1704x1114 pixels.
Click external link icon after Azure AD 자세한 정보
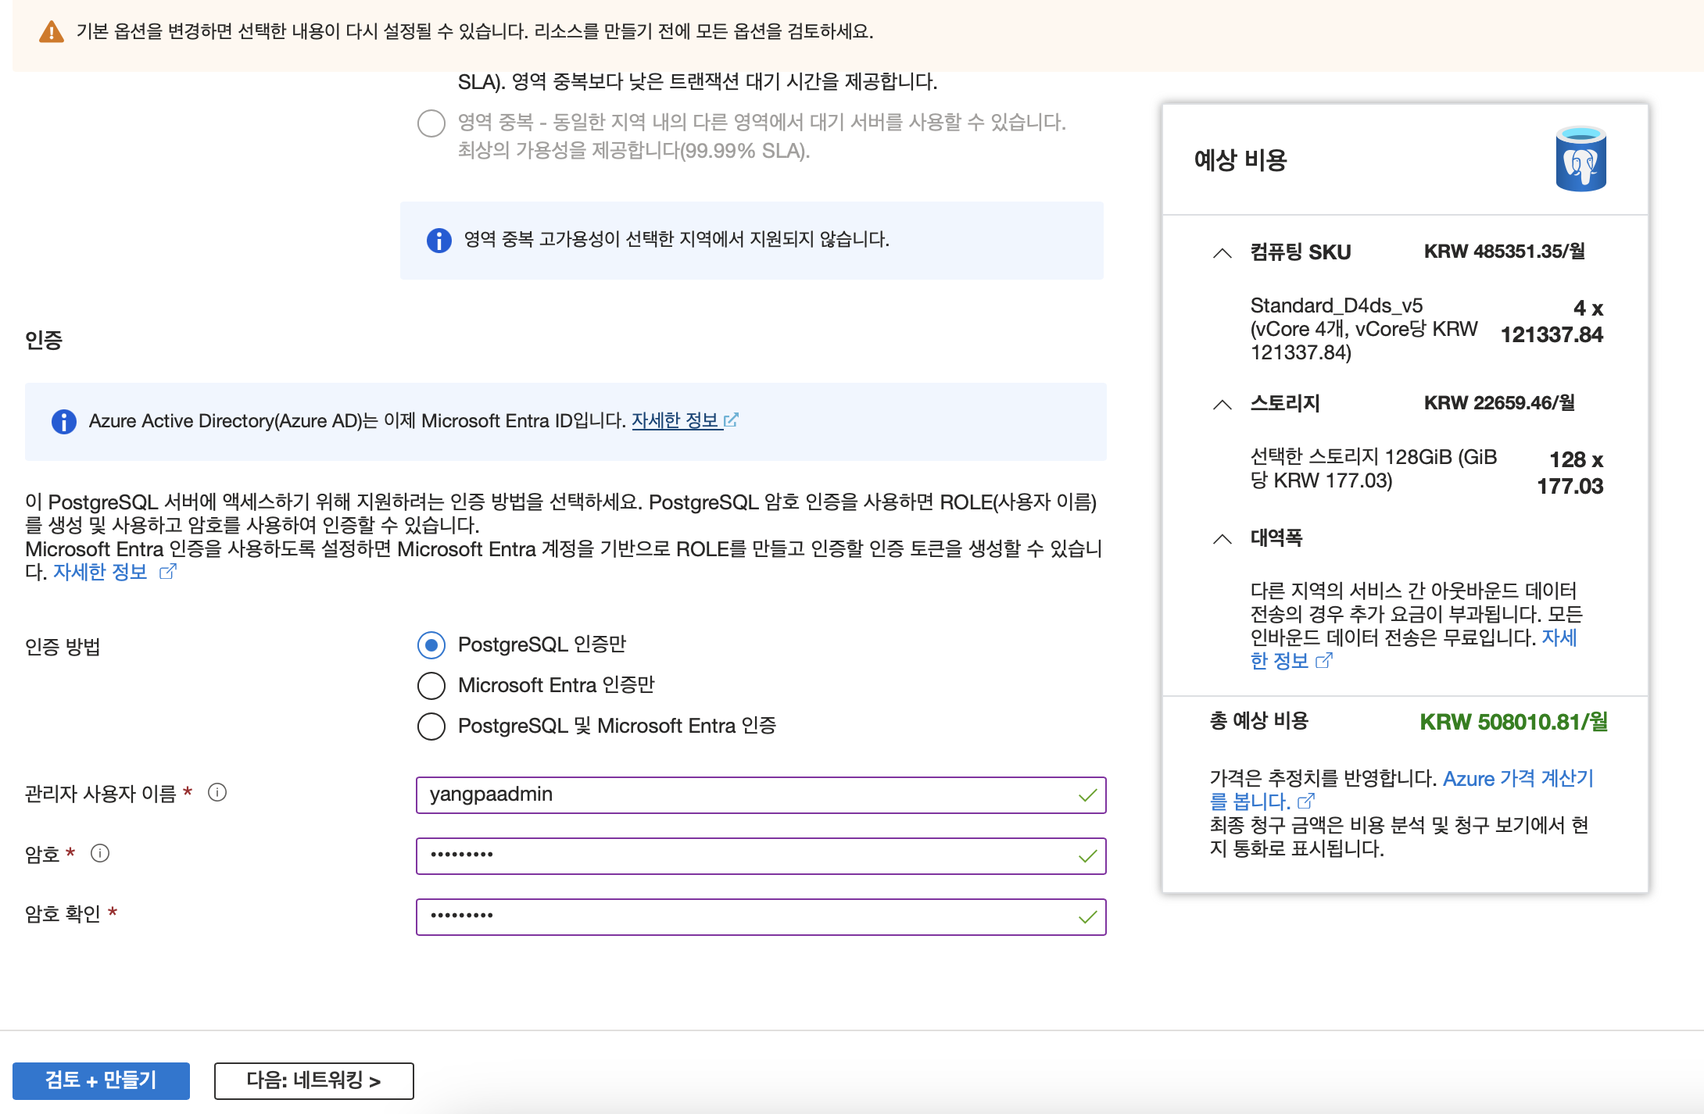pos(731,420)
